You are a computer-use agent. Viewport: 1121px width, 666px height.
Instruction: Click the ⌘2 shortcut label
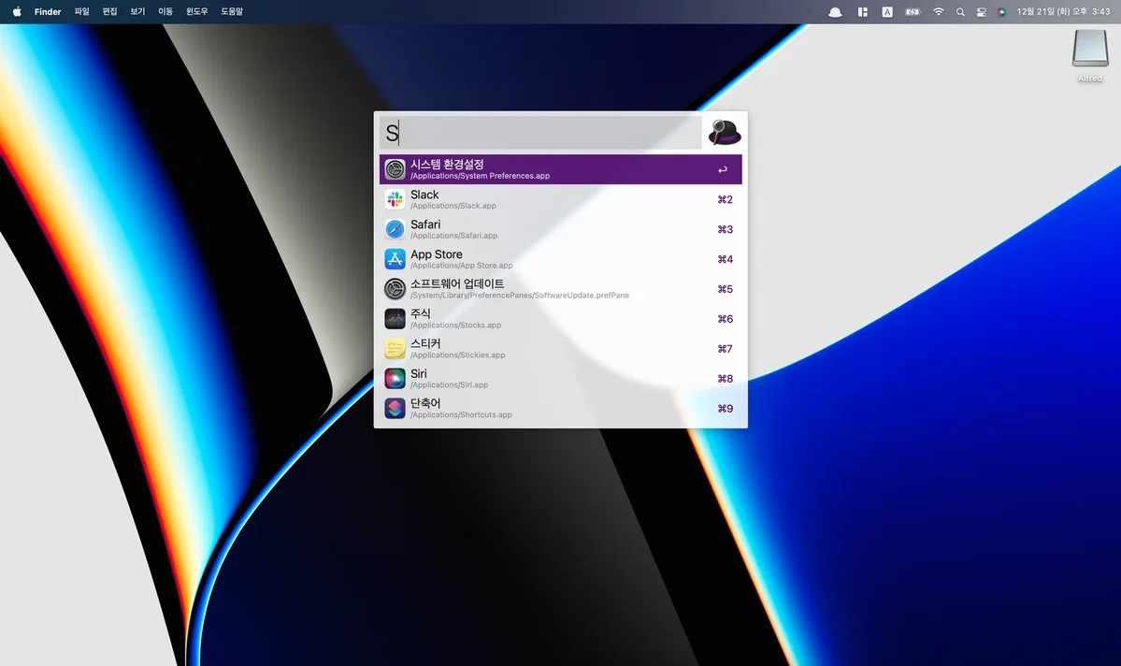tap(725, 199)
